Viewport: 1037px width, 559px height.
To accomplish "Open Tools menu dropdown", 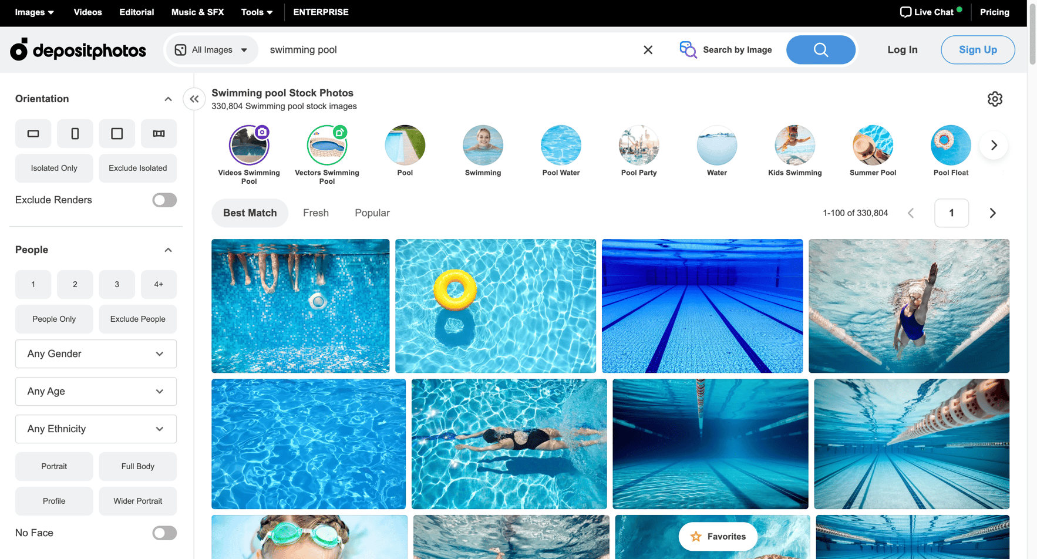I will (257, 12).
